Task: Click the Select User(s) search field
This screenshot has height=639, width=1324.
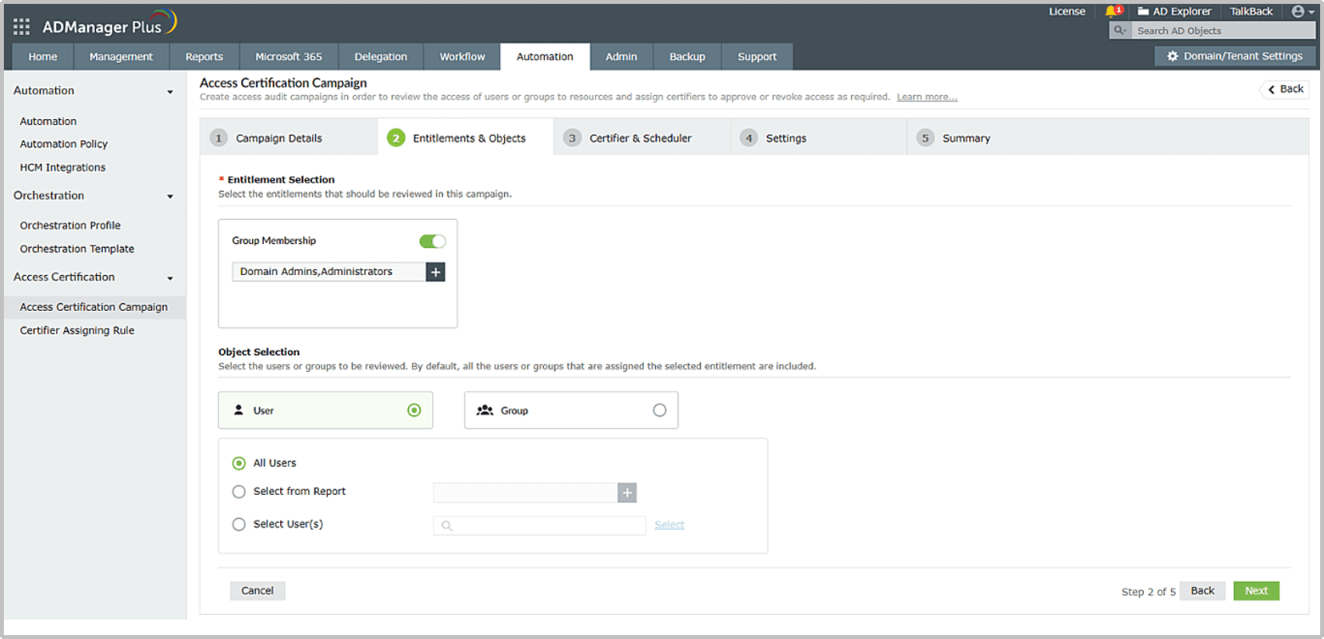Action: tap(539, 525)
